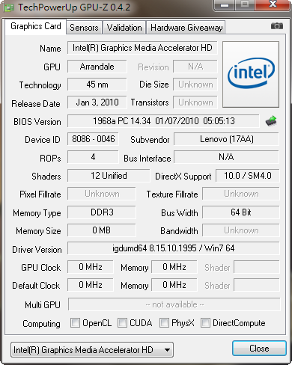
Task: Click Driver Version field igdumd64 8.15.10.1995
Action: 174,248
